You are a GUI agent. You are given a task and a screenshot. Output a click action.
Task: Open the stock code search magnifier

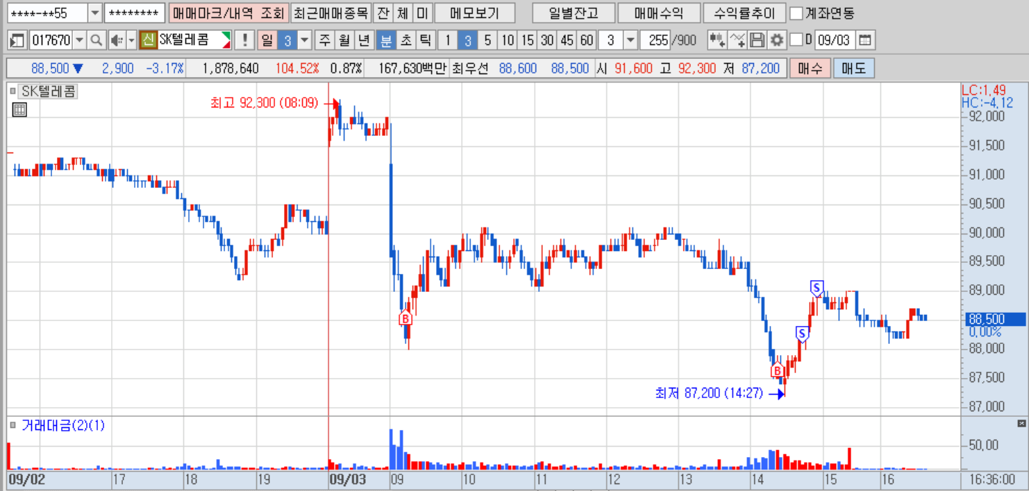pos(97,40)
